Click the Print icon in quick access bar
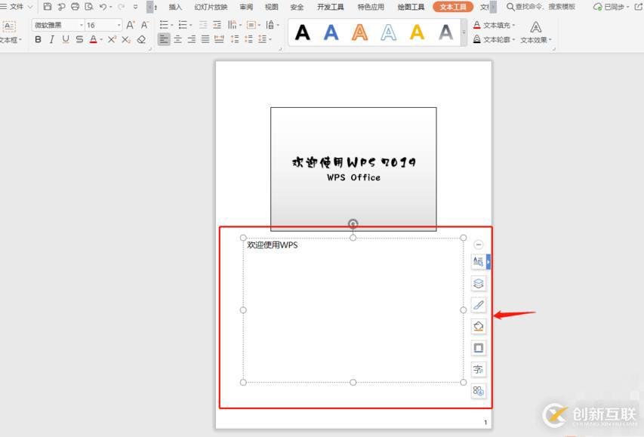 pos(75,7)
